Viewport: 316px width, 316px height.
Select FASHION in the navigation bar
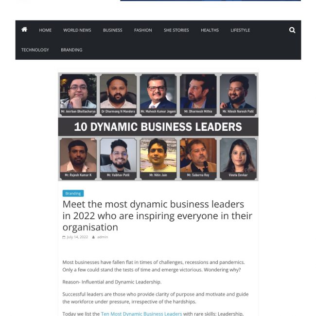(x=143, y=30)
